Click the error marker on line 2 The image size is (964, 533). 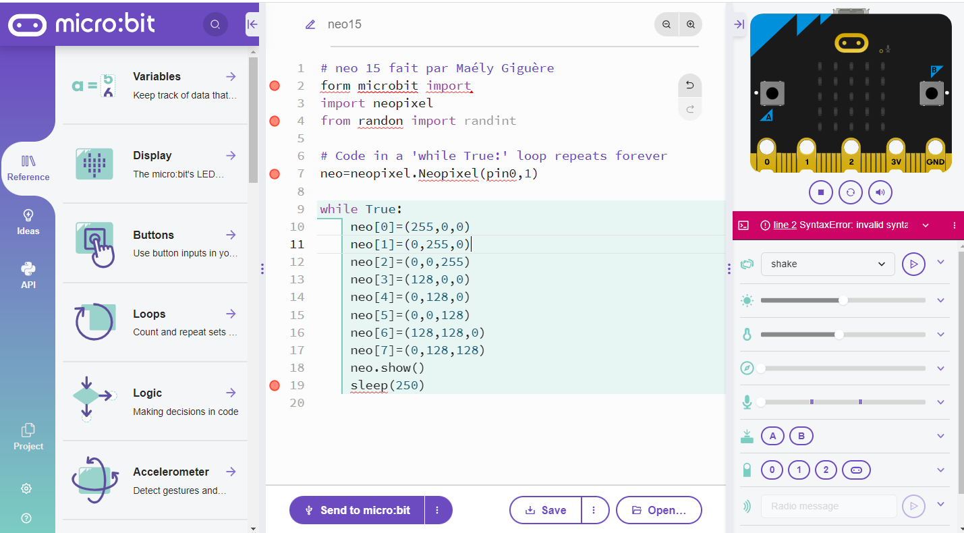275,86
